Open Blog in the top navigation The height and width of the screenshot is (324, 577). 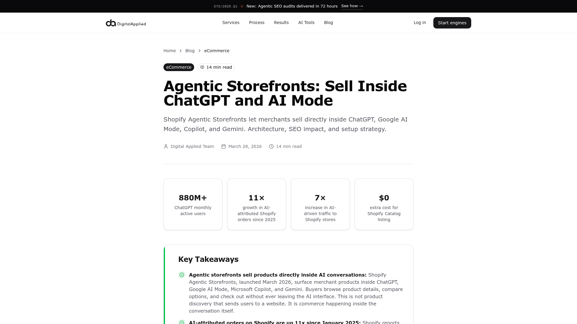click(x=328, y=23)
